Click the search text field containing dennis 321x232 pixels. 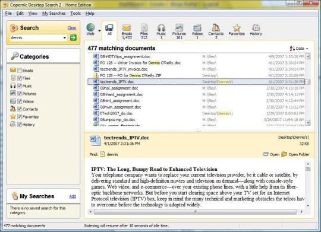pyautogui.click(x=36, y=37)
